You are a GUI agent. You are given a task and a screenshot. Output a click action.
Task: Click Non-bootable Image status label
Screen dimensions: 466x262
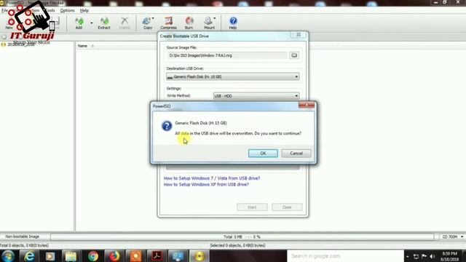tap(23, 237)
